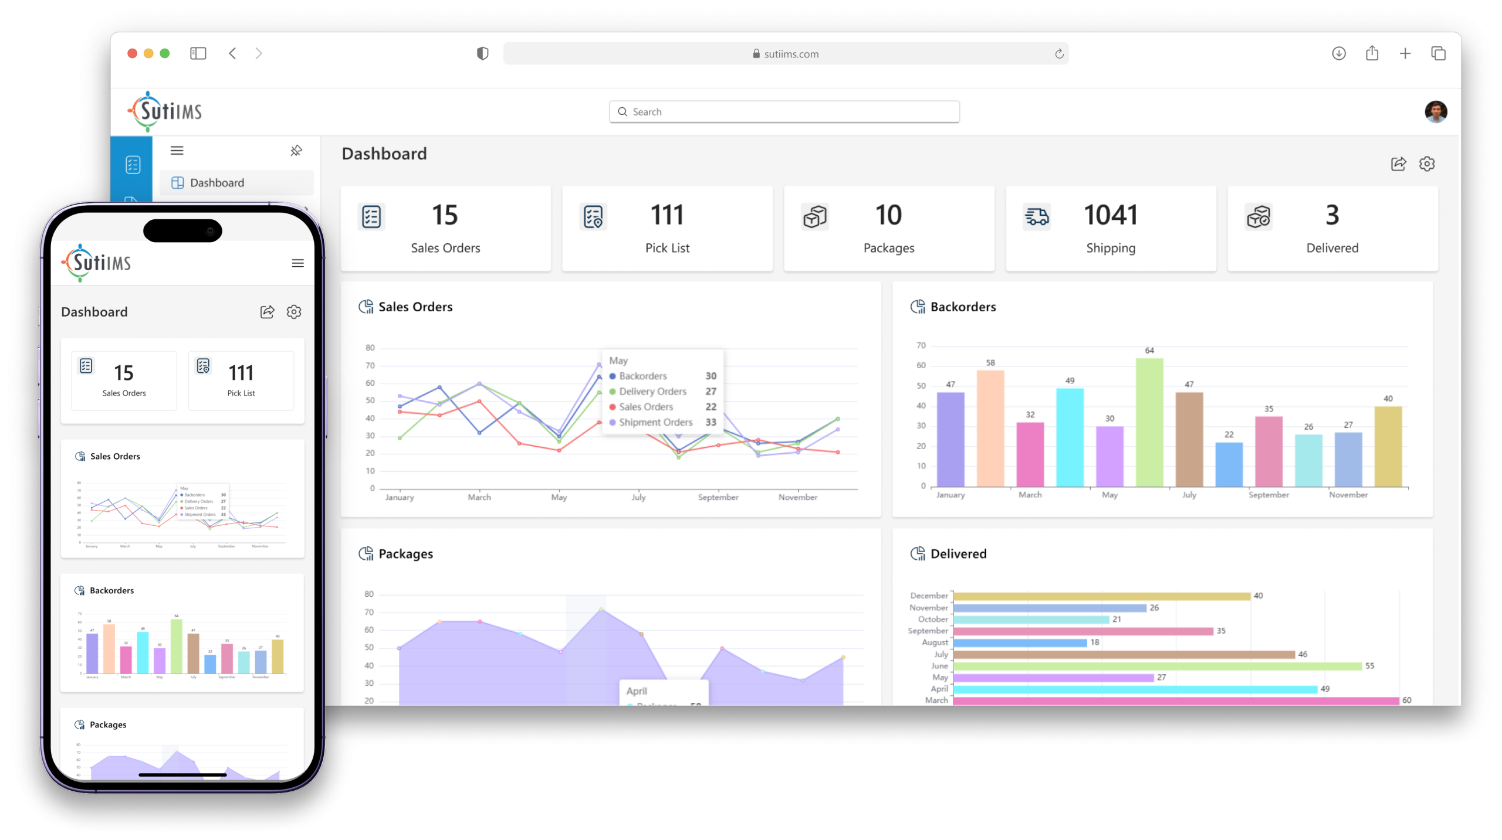The image size is (1502, 840).
Task: Click the browser back navigation arrow
Action: pos(232,53)
